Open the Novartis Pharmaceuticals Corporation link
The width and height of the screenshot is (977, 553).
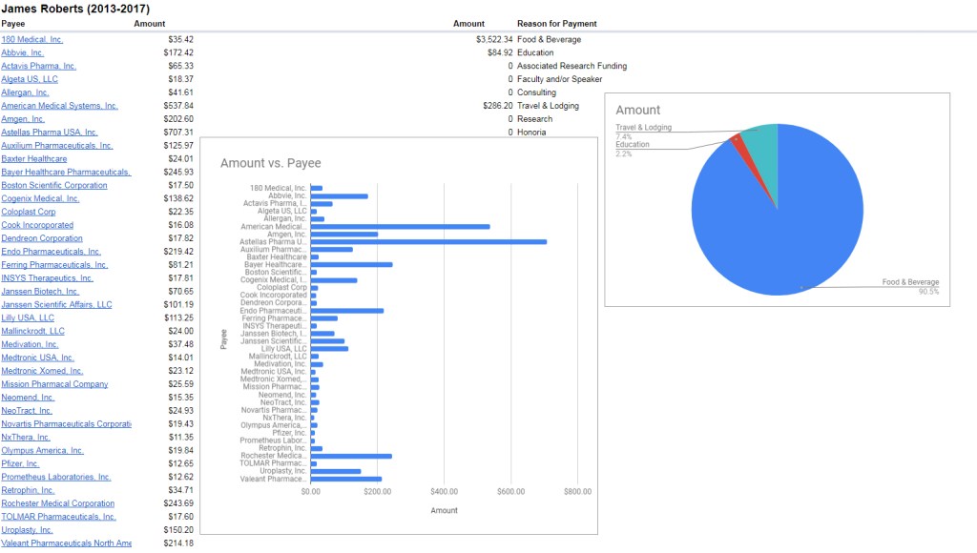coord(67,424)
